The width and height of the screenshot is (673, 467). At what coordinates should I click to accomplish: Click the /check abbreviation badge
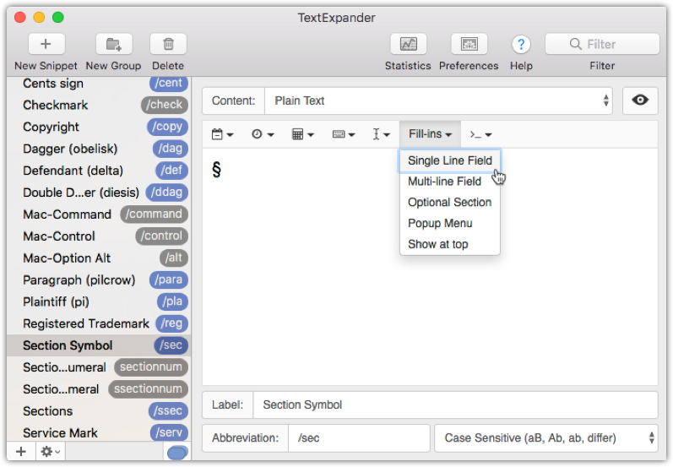(165, 105)
